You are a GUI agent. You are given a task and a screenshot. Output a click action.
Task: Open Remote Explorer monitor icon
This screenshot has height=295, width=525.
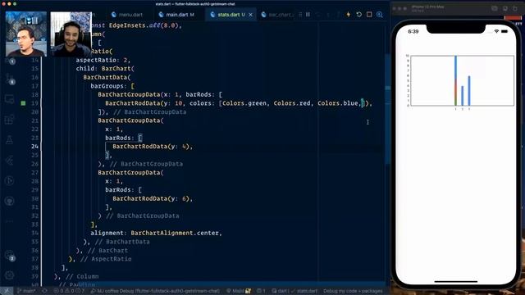pos(9,99)
